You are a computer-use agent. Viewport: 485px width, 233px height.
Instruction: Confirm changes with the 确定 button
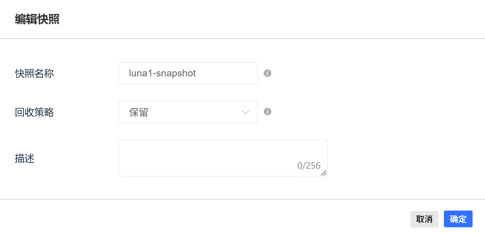tap(458, 219)
